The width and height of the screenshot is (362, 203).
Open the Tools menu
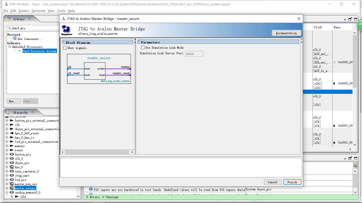point(61,11)
